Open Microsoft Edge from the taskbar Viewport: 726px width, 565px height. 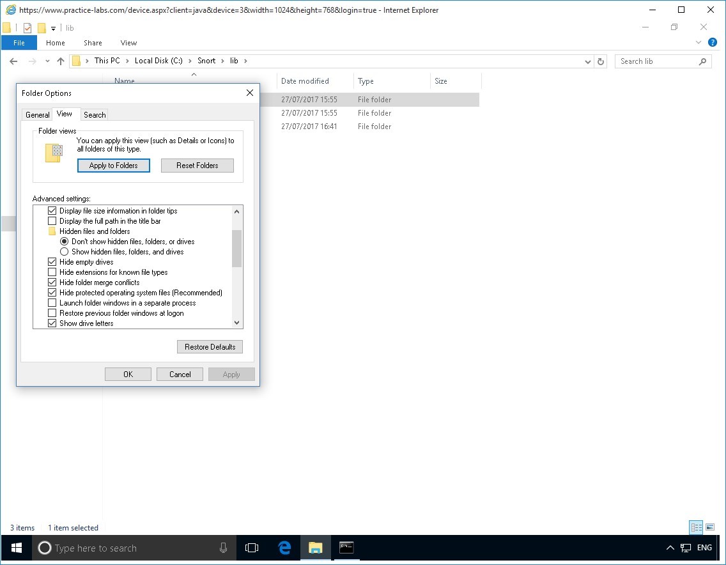tap(285, 548)
